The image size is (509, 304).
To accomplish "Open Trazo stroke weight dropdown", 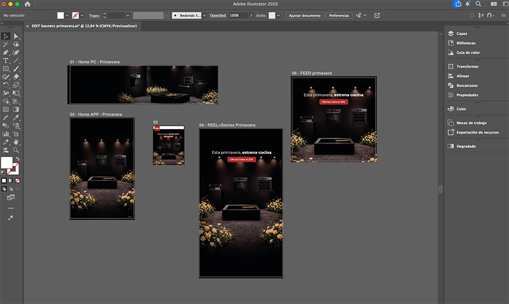I will [128, 15].
